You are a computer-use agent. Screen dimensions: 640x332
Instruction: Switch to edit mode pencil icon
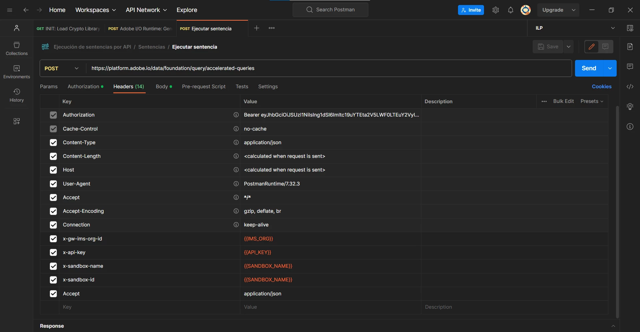(x=592, y=47)
